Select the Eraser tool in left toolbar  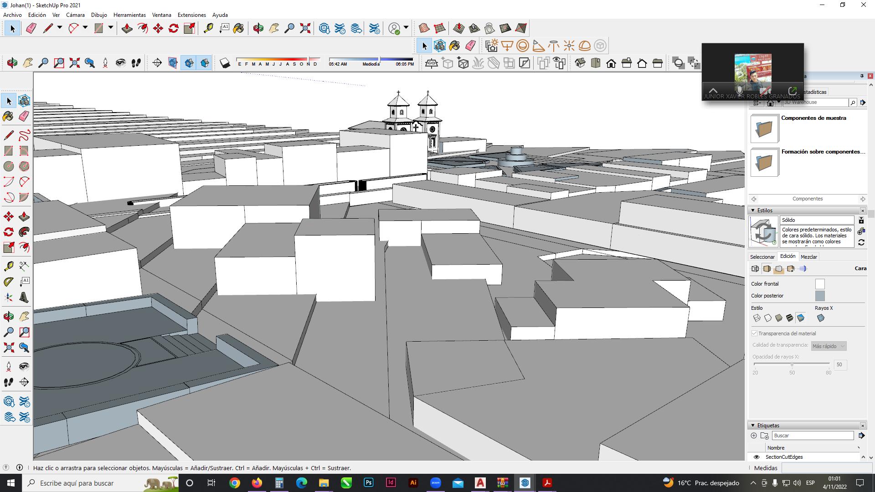pos(24,116)
